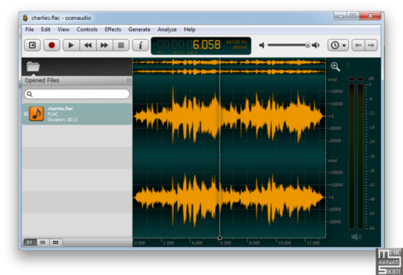Open the Effects menu
The height and width of the screenshot is (275, 403).
[113, 30]
